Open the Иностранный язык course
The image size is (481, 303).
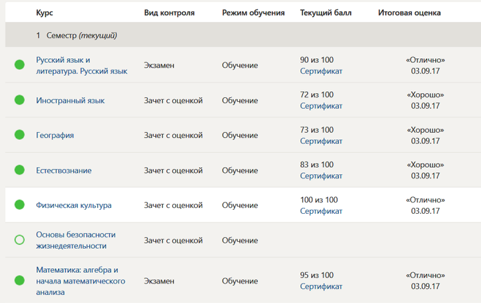pos(70,101)
